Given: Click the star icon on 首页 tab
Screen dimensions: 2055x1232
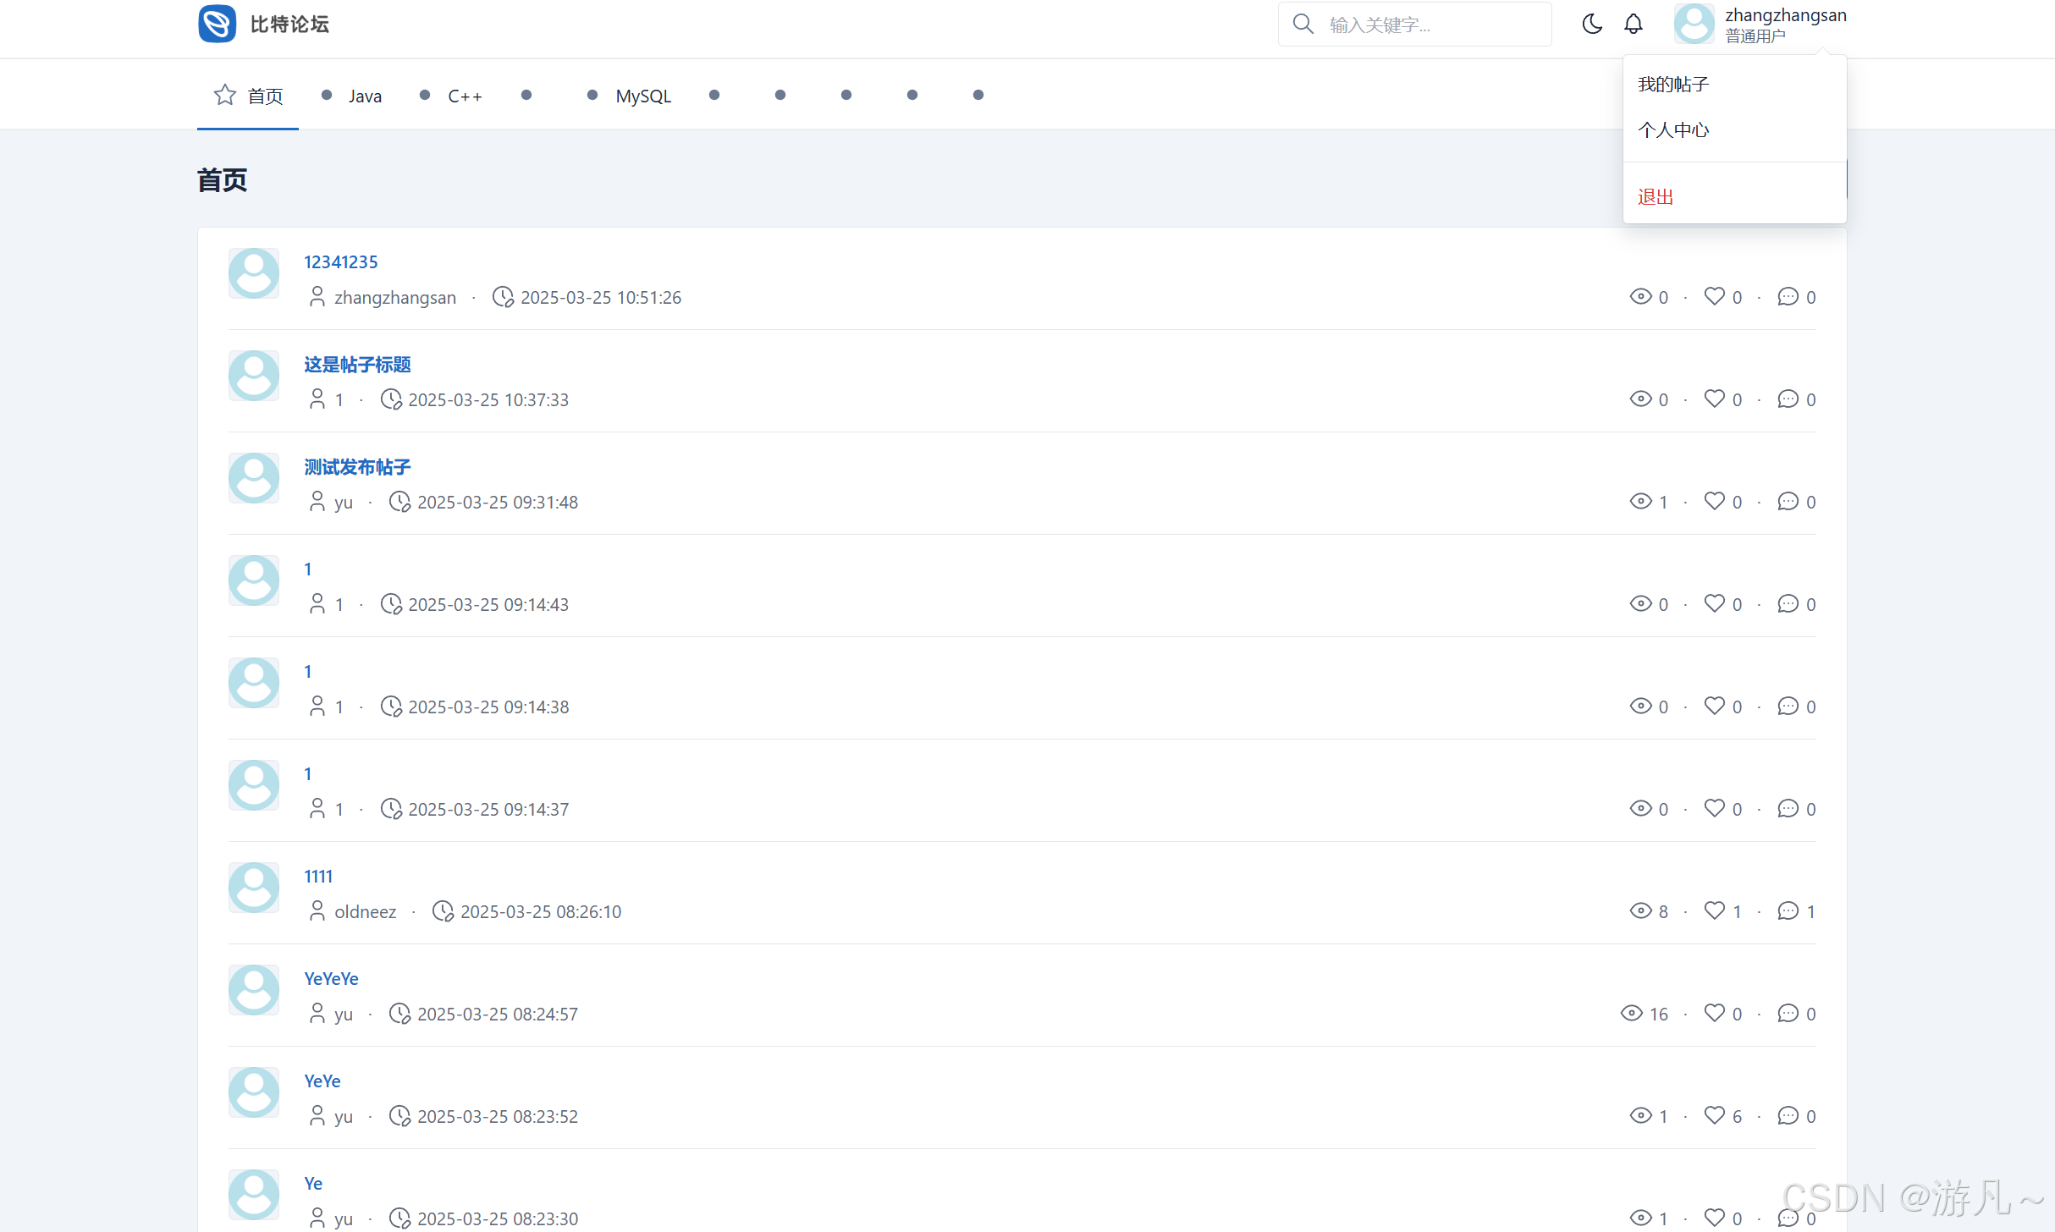Looking at the screenshot, I should (224, 95).
